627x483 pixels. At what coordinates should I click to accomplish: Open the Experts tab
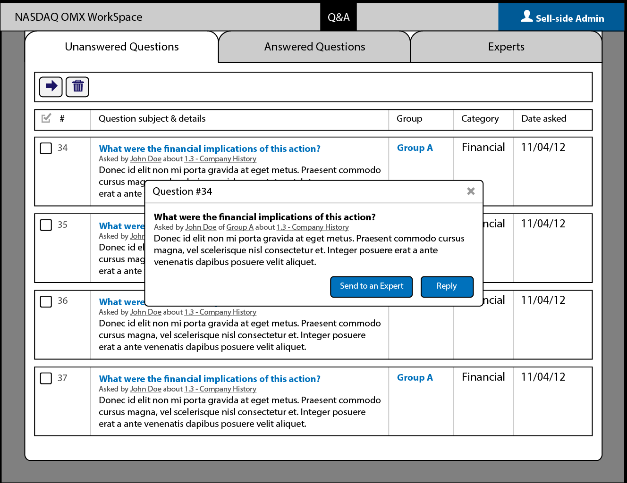click(506, 47)
